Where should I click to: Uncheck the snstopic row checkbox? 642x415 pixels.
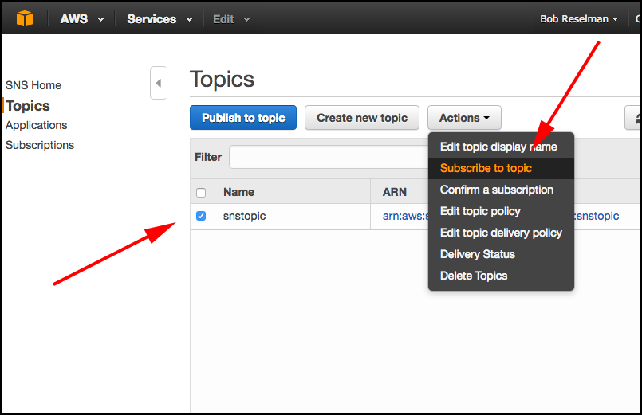click(201, 216)
